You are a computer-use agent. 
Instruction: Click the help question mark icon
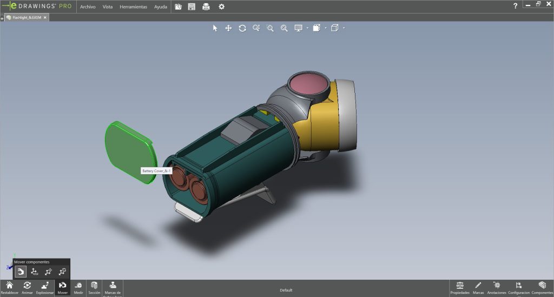pyautogui.click(x=515, y=5)
